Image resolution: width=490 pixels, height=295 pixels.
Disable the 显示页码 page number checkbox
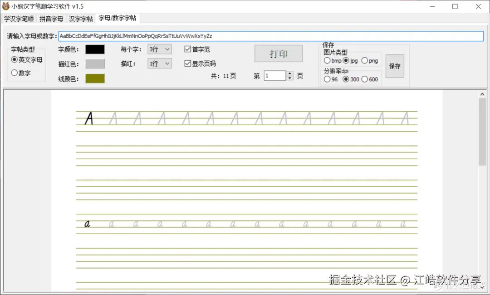[x=188, y=64]
